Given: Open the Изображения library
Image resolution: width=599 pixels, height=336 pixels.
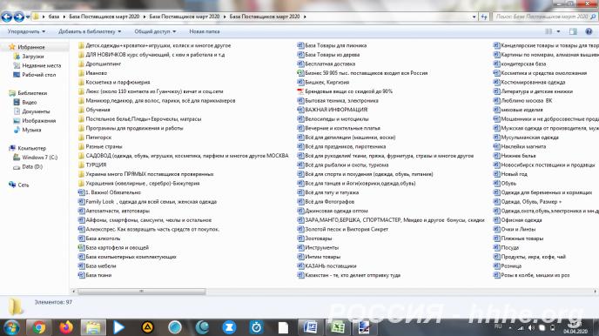Looking at the screenshot, I should [x=38, y=121].
